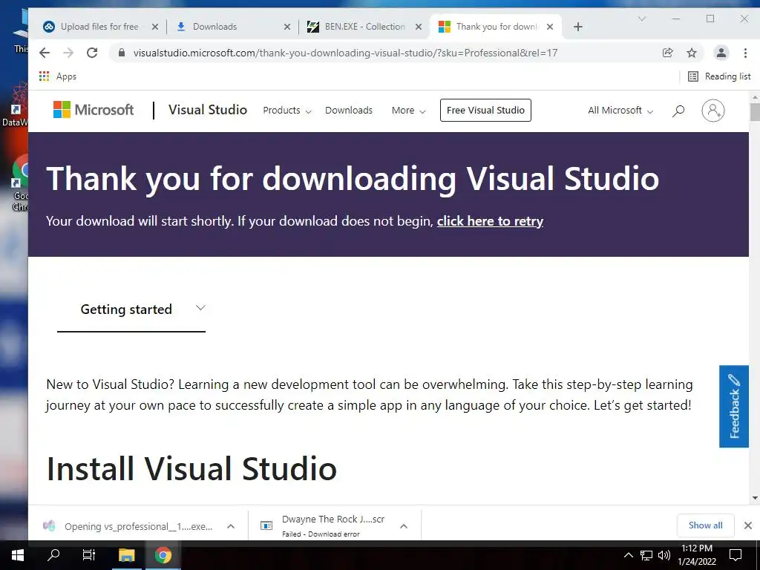Click scrollbar down arrow
This screenshot has height=570, width=760.
click(x=755, y=498)
